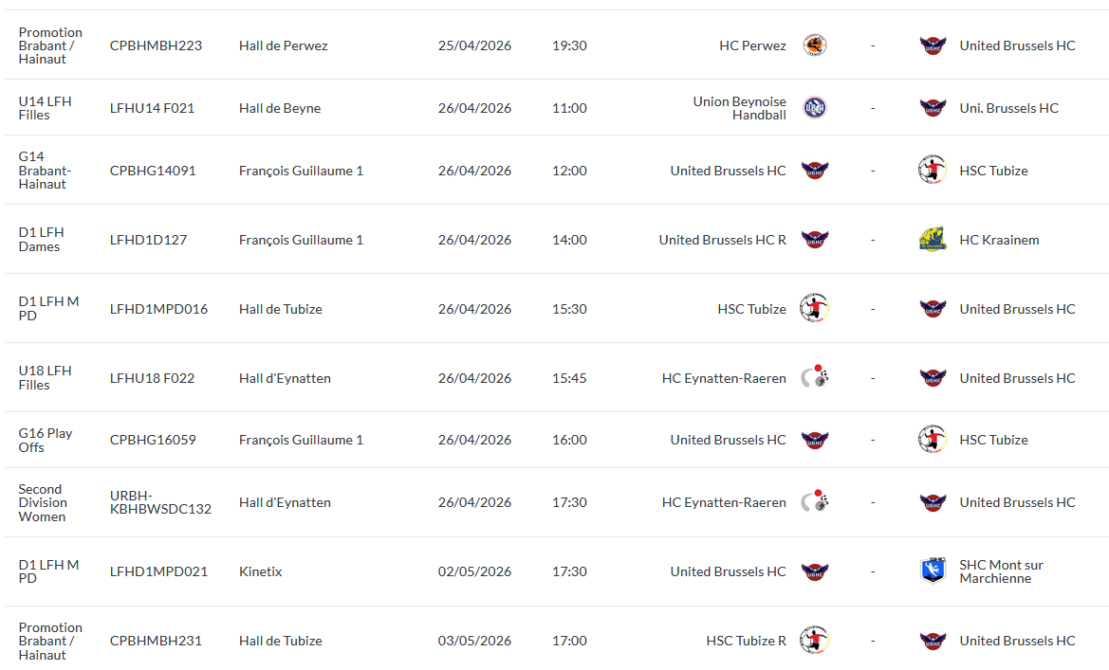Select the Uni. Brussels HC team name

(1008, 108)
